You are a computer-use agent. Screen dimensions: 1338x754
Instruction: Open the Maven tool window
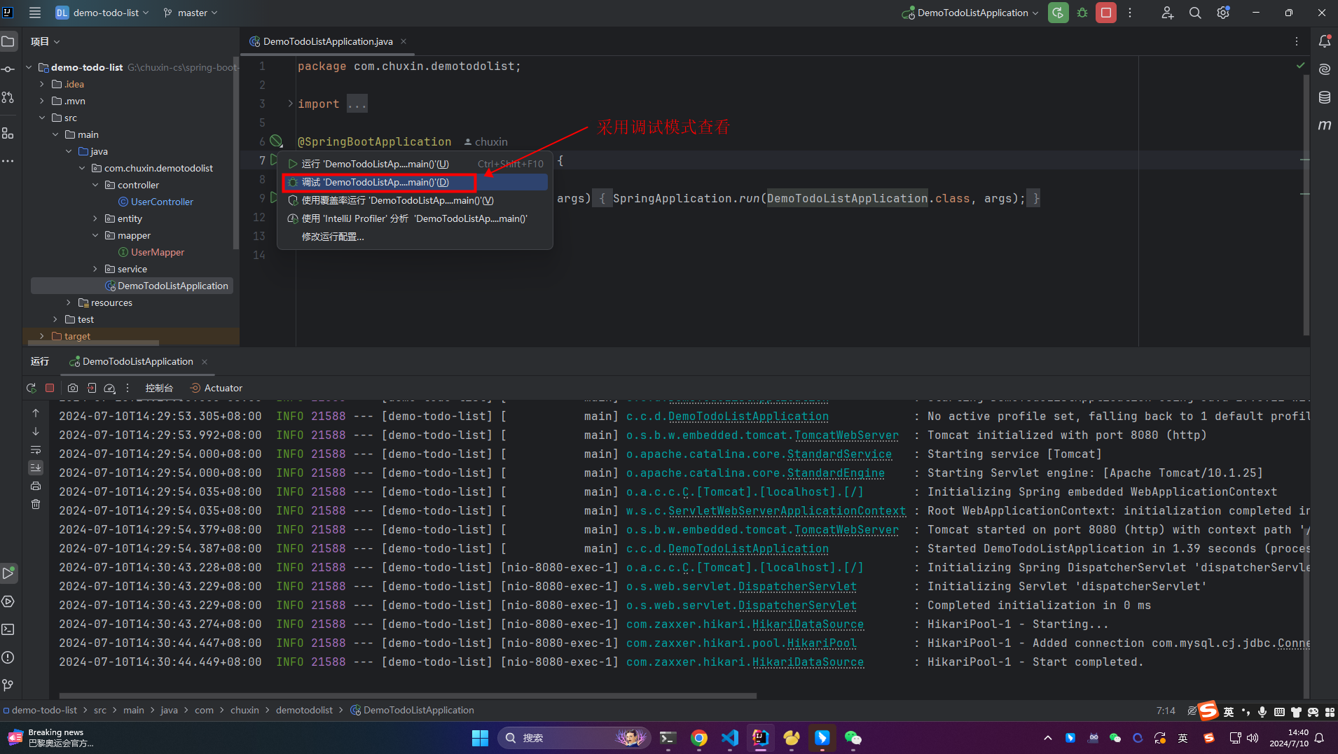[1325, 125]
